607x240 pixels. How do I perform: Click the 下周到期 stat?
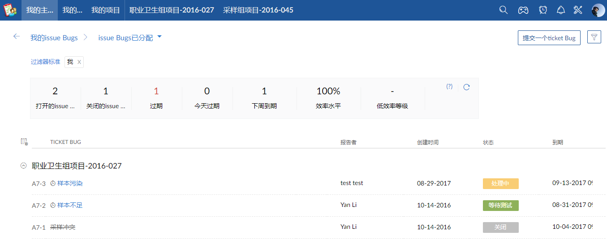(x=264, y=98)
